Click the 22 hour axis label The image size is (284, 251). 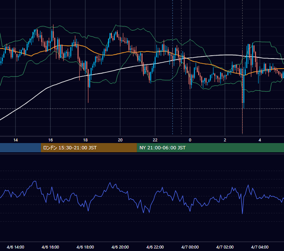coord(155,140)
